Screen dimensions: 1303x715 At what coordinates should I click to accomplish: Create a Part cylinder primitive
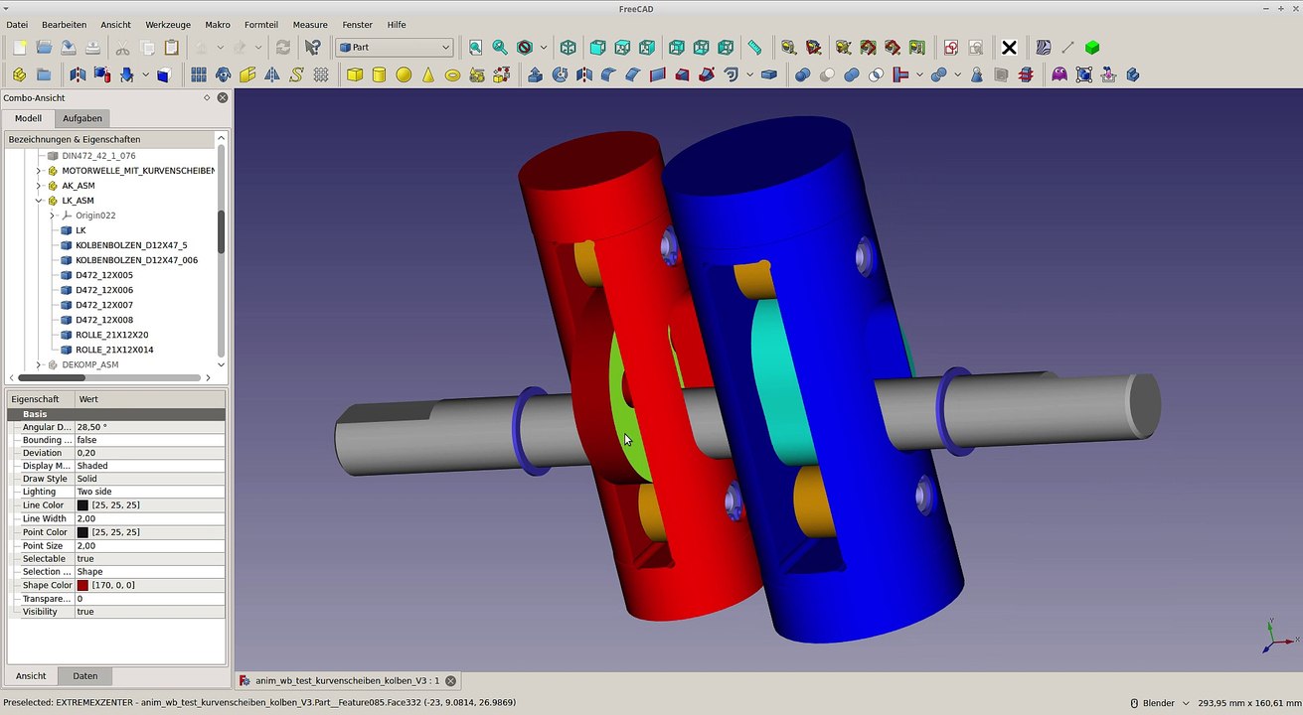(x=379, y=74)
